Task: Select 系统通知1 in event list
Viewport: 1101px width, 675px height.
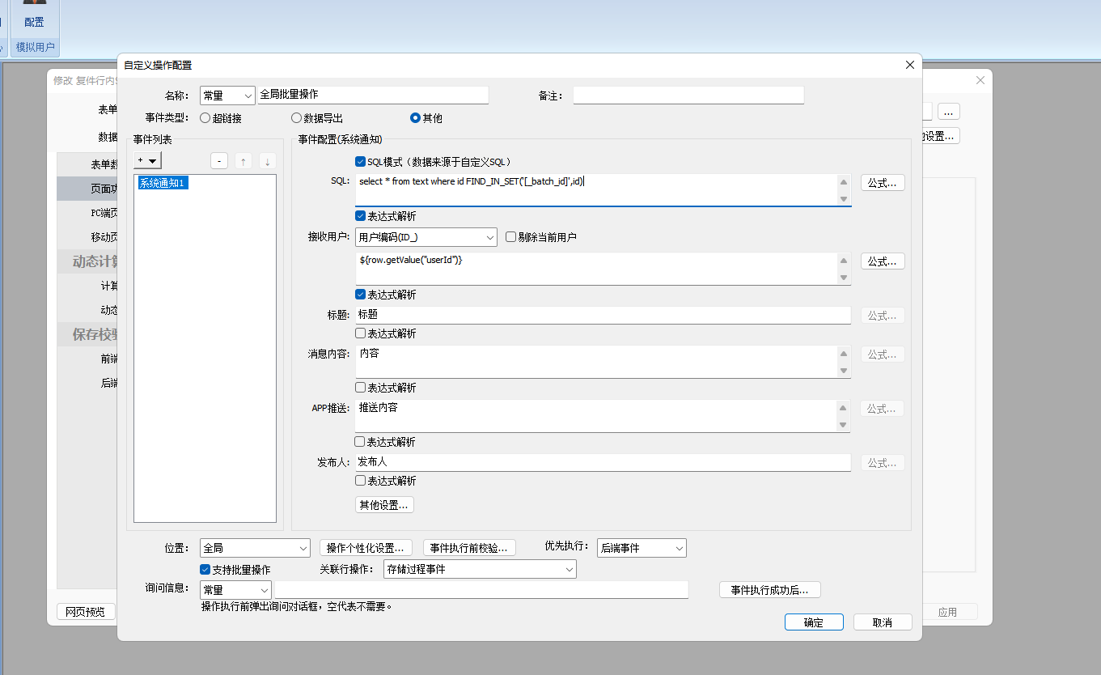Action: (x=163, y=183)
